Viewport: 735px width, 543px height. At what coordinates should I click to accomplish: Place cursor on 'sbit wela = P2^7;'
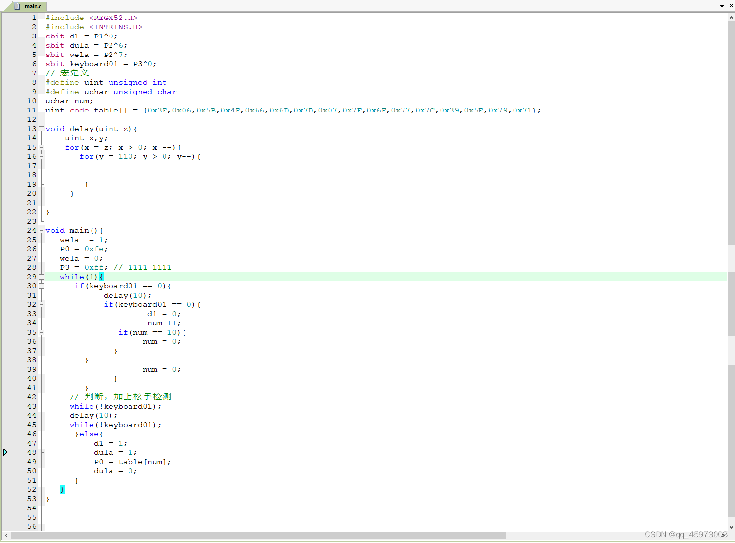tap(86, 55)
